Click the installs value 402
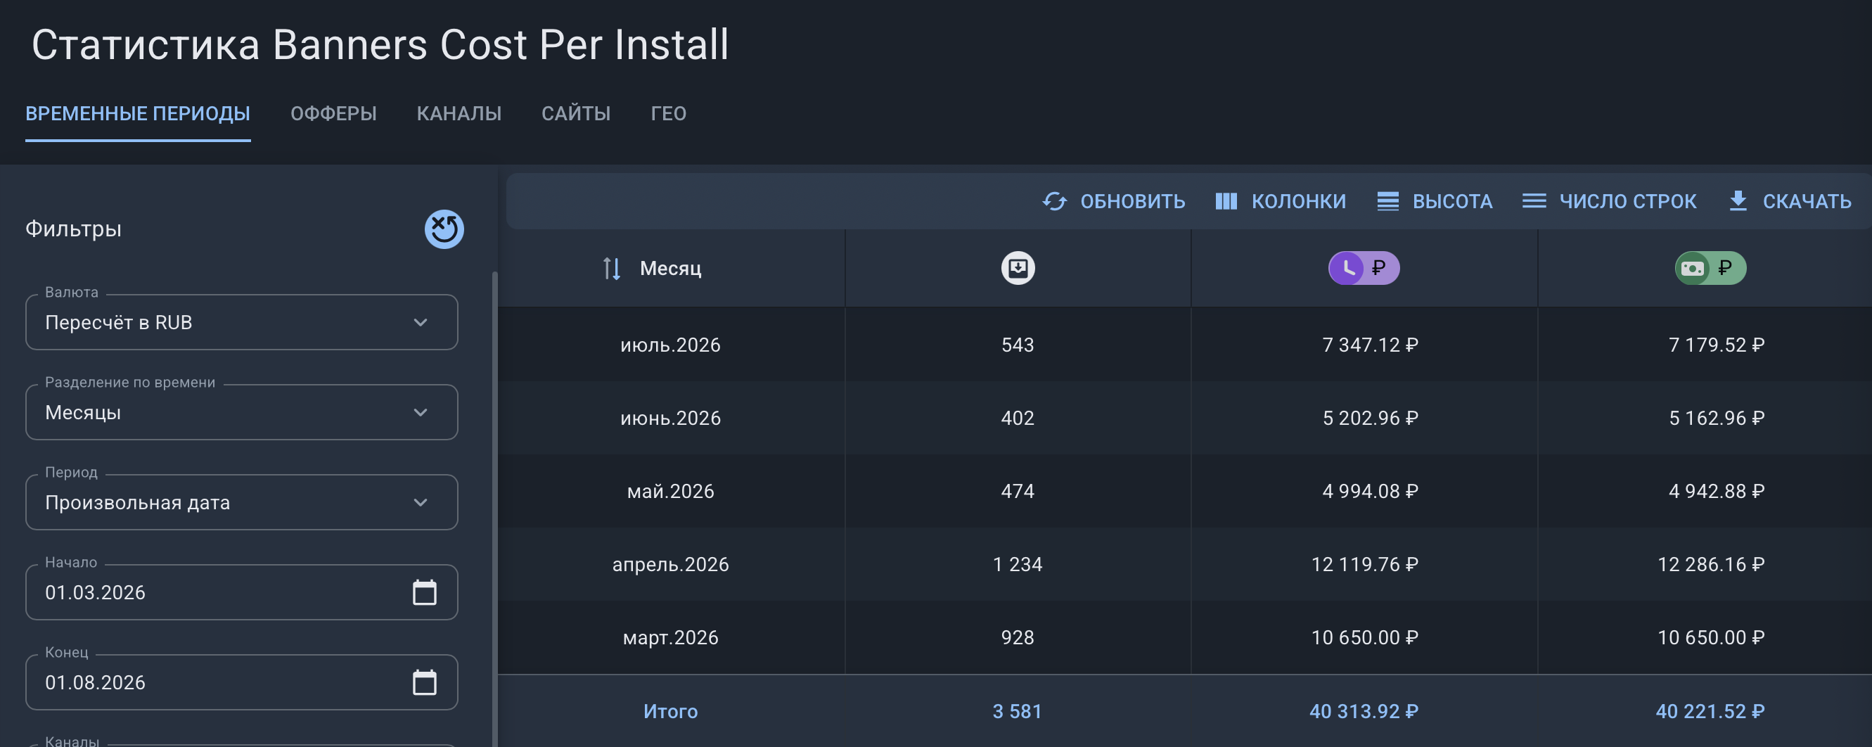The height and width of the screenshot is (747, 1872). [x=1018, y=418]
